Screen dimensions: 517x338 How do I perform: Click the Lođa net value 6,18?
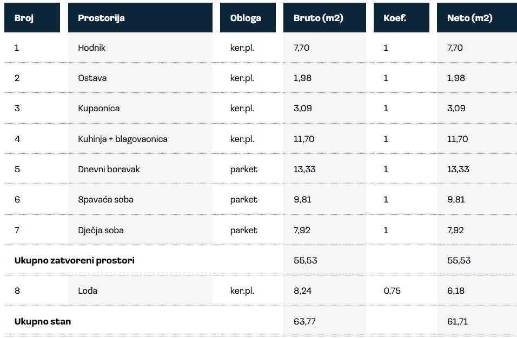coord(455,290)
